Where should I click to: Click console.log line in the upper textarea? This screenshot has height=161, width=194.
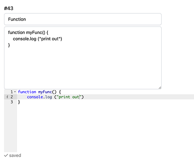point(37,39)
